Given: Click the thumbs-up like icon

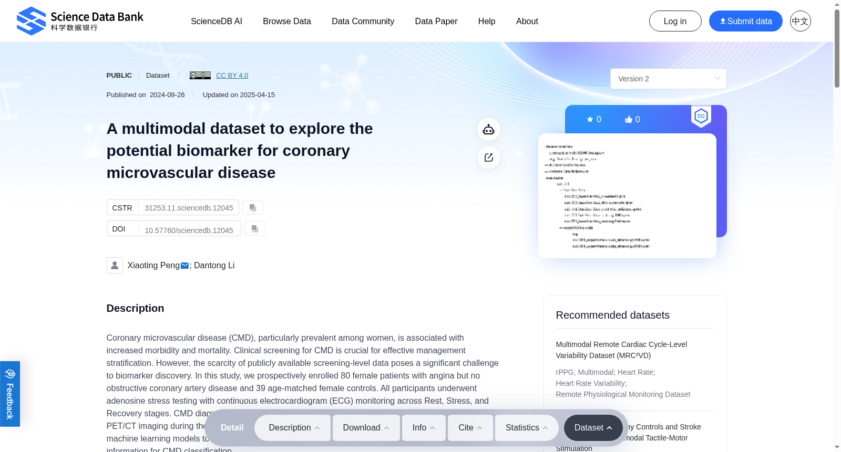Looking at the screenshot, I should [x=628, y=119].
